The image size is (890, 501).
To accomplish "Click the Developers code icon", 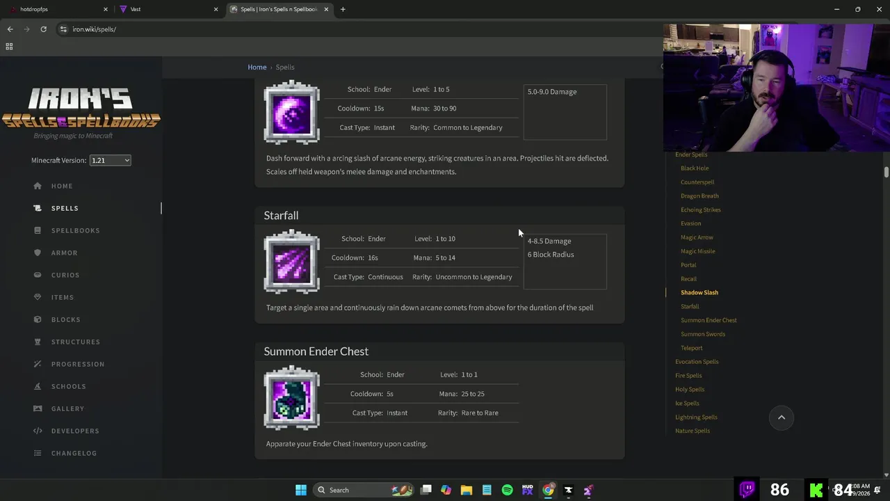I will point(38,431).
